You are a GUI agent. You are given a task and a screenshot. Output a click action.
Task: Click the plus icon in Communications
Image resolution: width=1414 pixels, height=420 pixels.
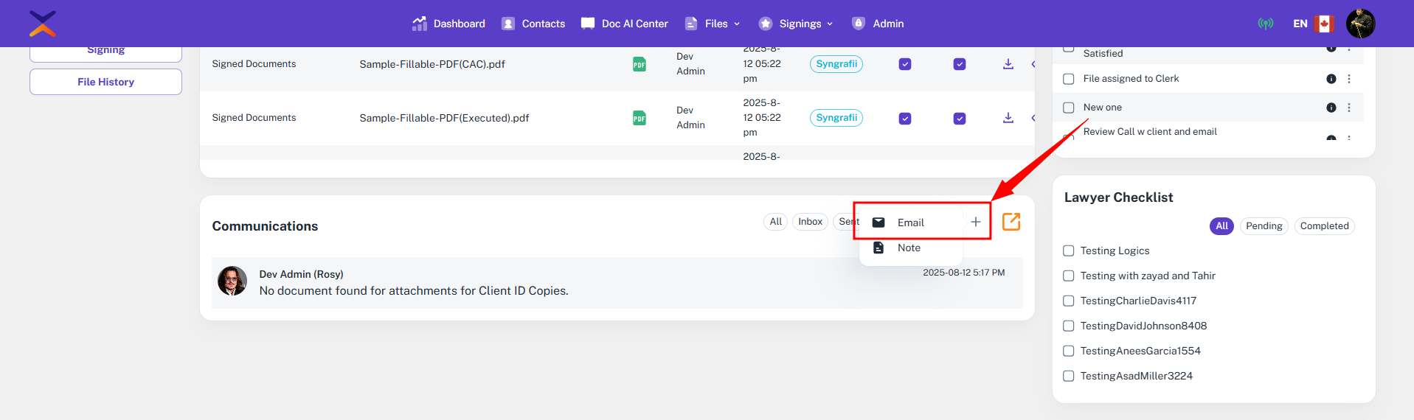[x=975, y=222]
